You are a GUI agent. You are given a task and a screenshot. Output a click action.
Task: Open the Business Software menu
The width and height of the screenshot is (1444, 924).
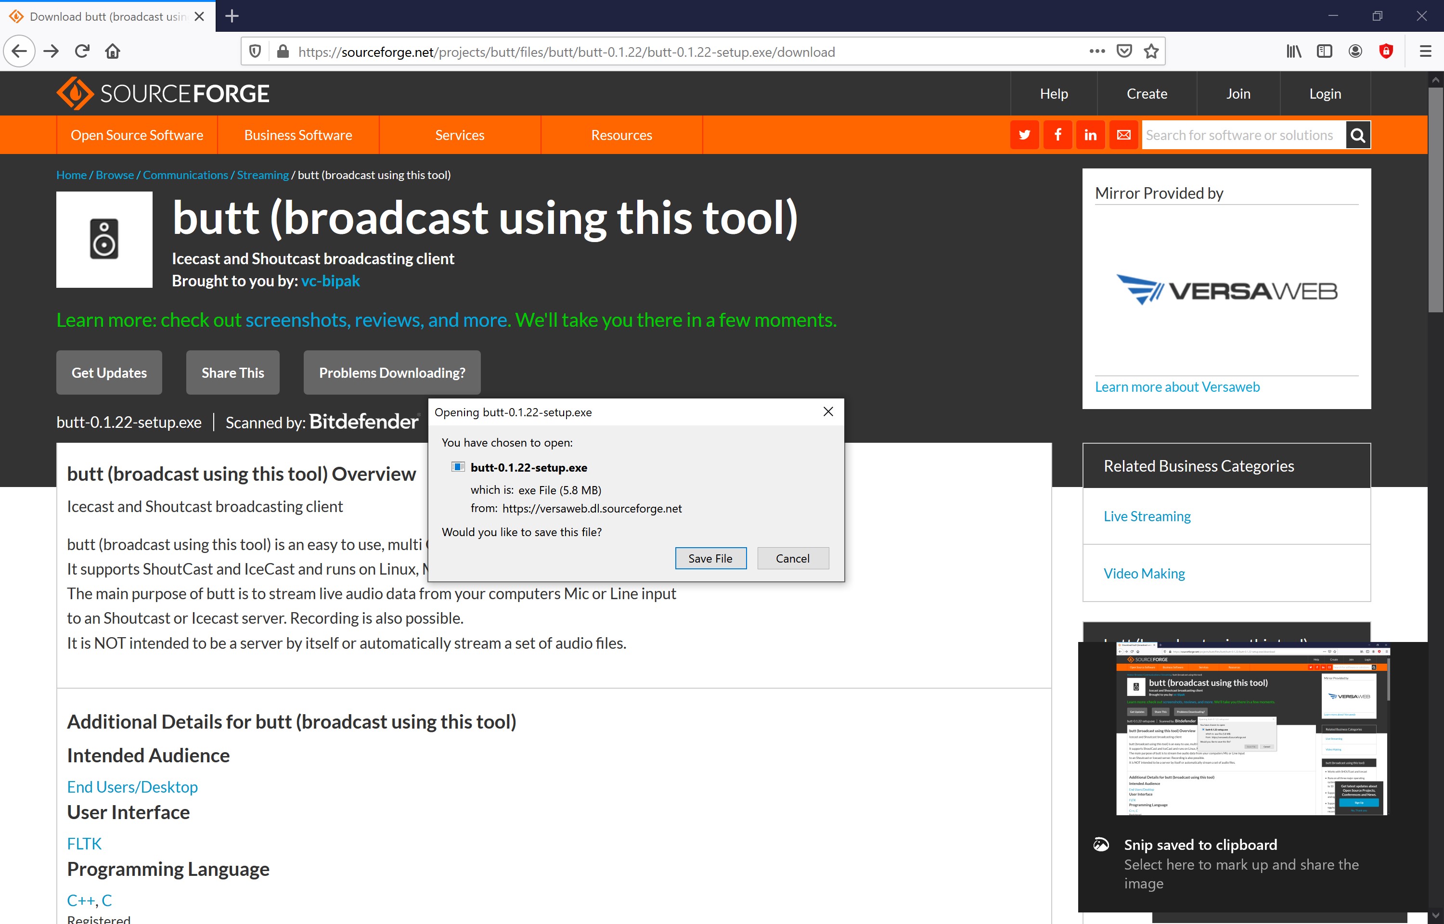(x=298, y=135)
